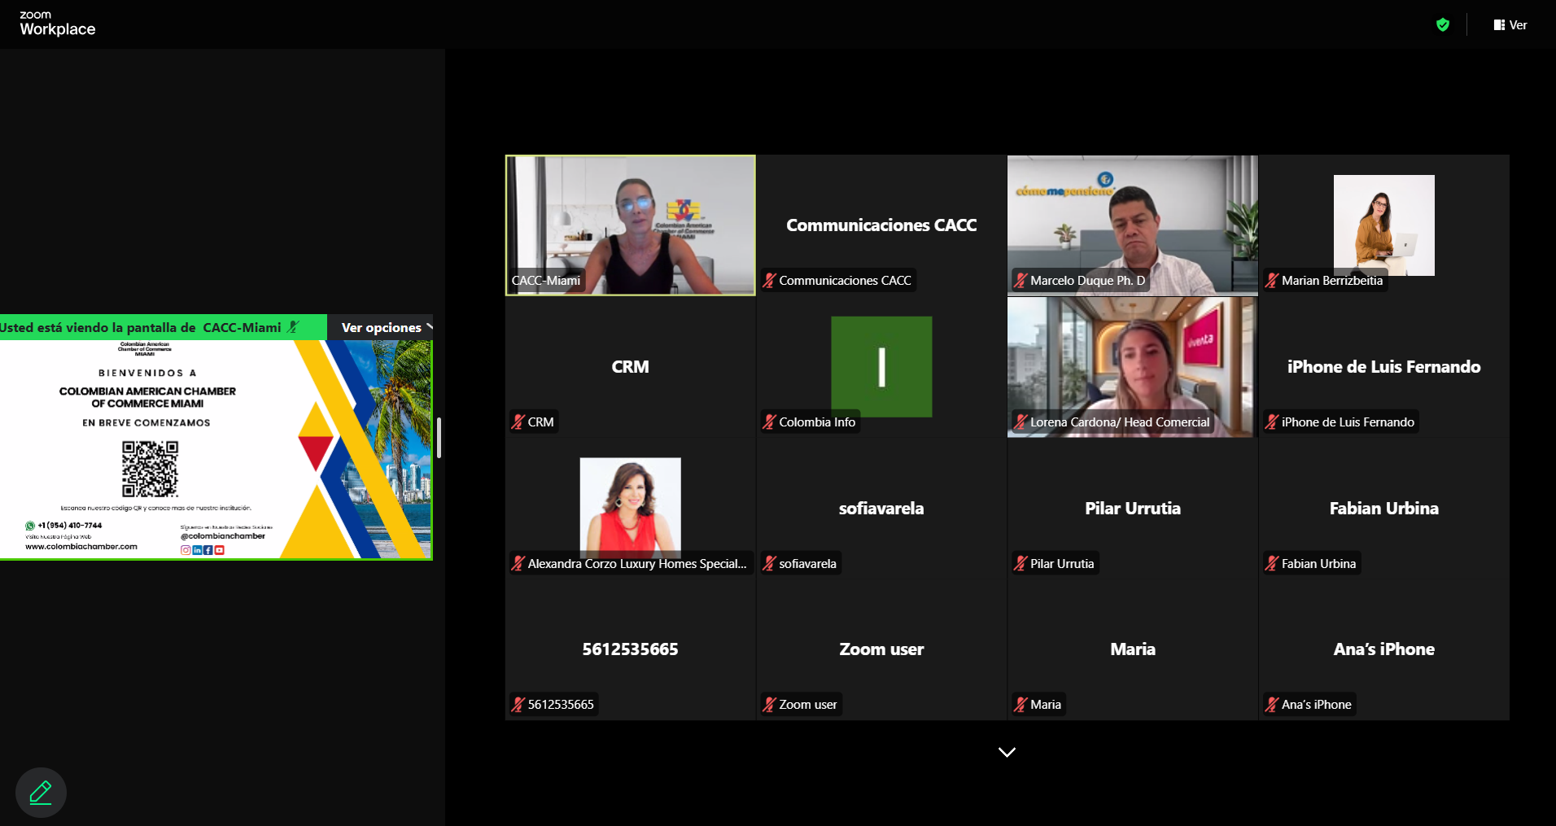Click muted mic icon for Communicaciones CACC

click(x=769, y=281)
